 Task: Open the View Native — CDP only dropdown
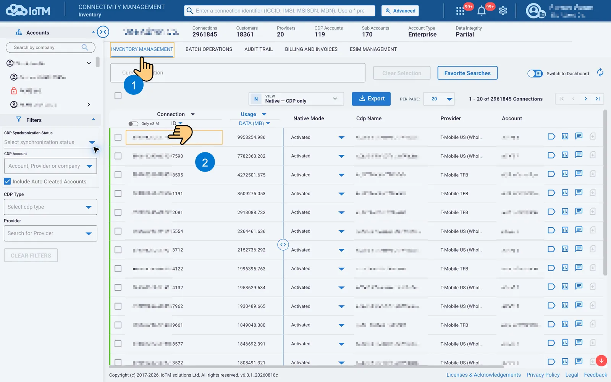click(296, 99)
